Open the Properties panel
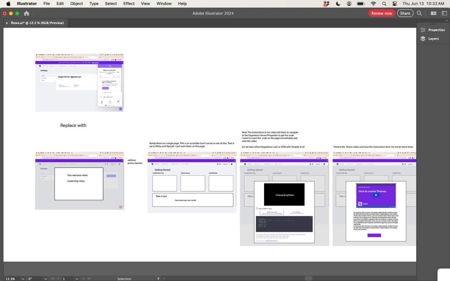The width and height of the screenshot is (450, 281). tap(433, 29)
